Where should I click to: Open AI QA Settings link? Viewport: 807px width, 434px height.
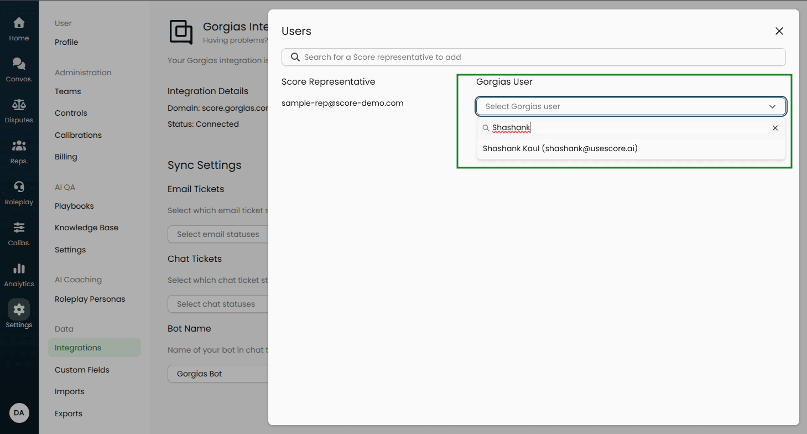[70, 250]
